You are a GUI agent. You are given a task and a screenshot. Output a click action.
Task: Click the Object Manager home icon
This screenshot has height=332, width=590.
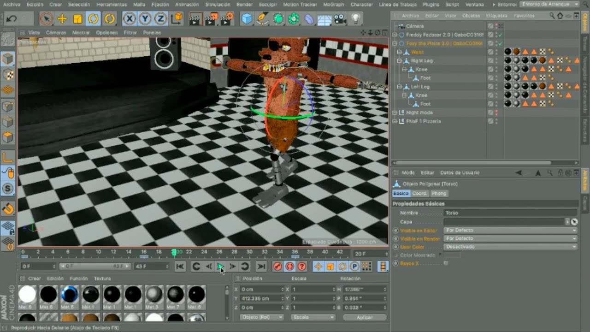[560, 16]
